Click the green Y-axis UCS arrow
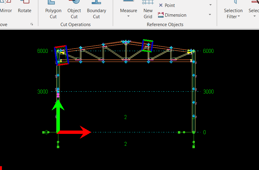Screen dimensions: 259x170 (58, 115)
